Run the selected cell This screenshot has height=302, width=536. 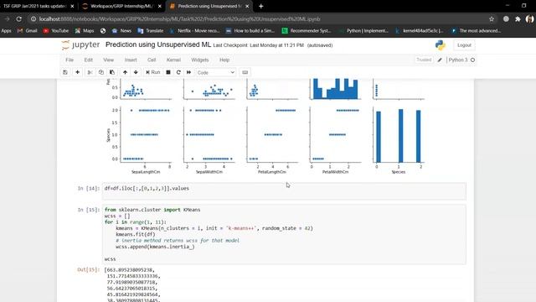(152, 72)
